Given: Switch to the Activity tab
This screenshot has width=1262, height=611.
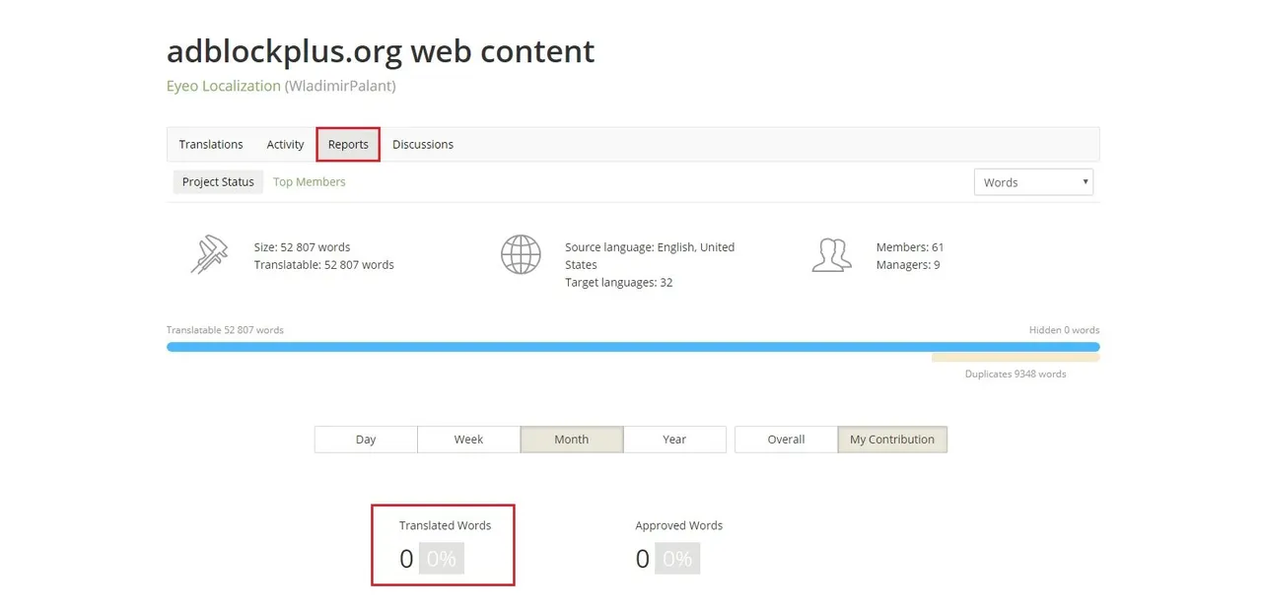Looking at the screenshot, I should [285, 144].
